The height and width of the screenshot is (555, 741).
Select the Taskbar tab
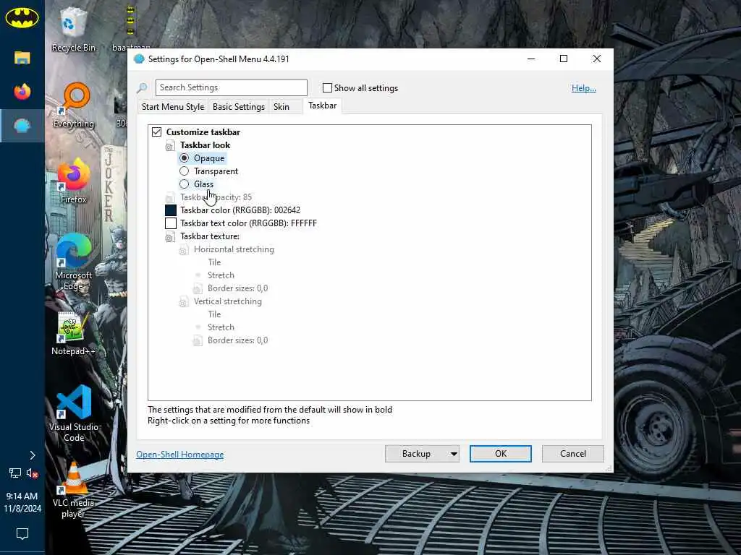pos(322,106)
